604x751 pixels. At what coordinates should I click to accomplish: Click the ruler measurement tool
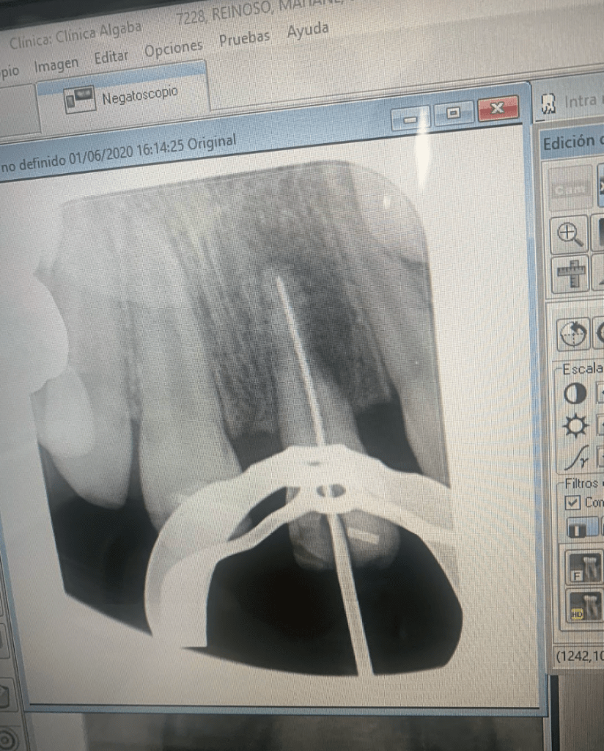(x=569, y=274)
